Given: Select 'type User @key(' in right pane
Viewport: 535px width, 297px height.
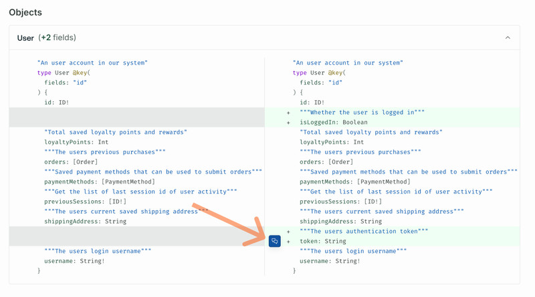Looking at the screenshot, I should point(320,73).
